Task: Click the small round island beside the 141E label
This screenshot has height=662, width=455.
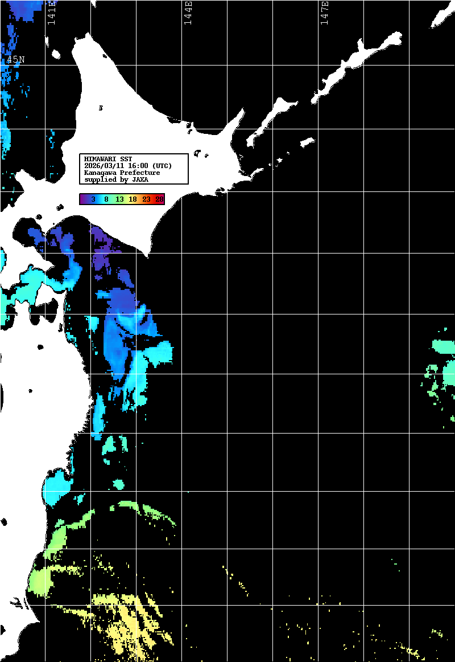Action: click(56, 55)
